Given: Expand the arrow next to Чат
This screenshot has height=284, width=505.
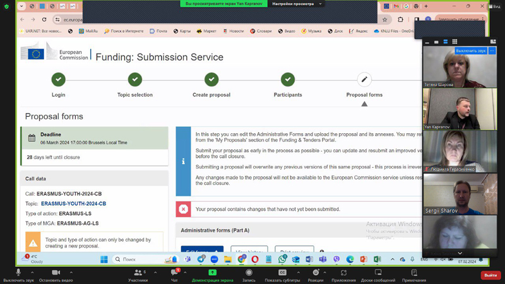Looking at the screenshot, I should (185, 273).
